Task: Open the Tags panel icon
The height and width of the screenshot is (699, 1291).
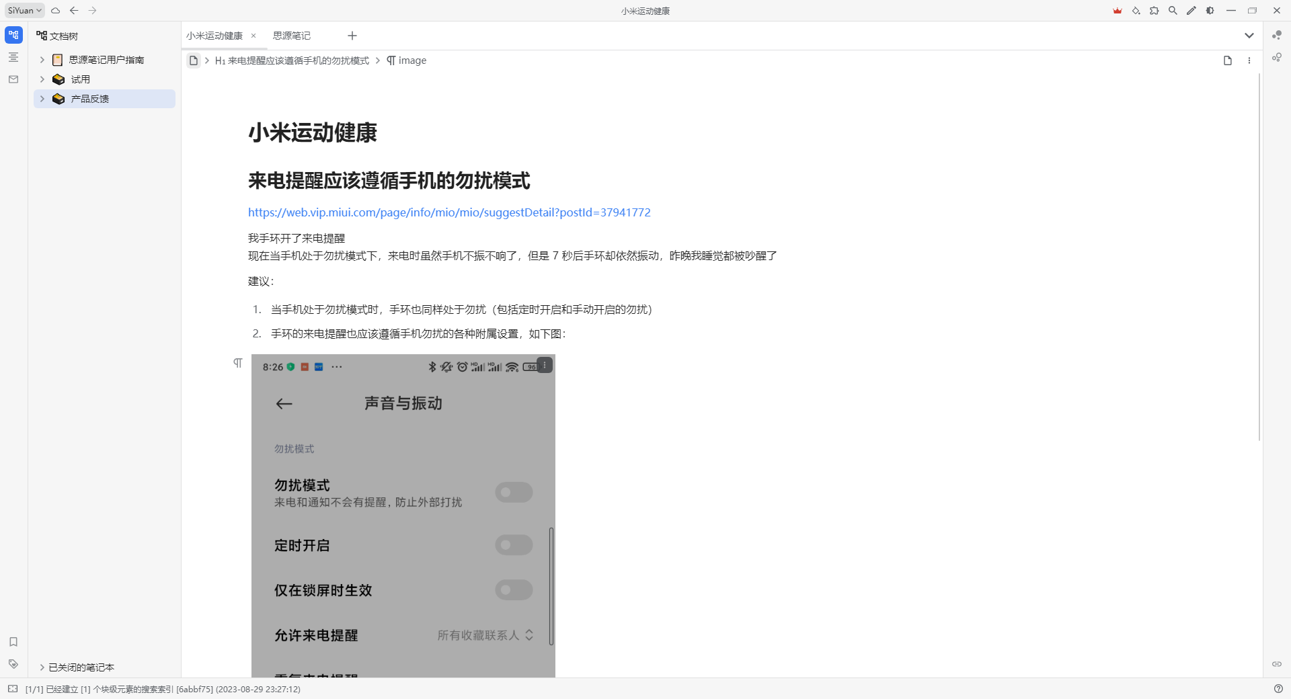Action: pos(13,664)
